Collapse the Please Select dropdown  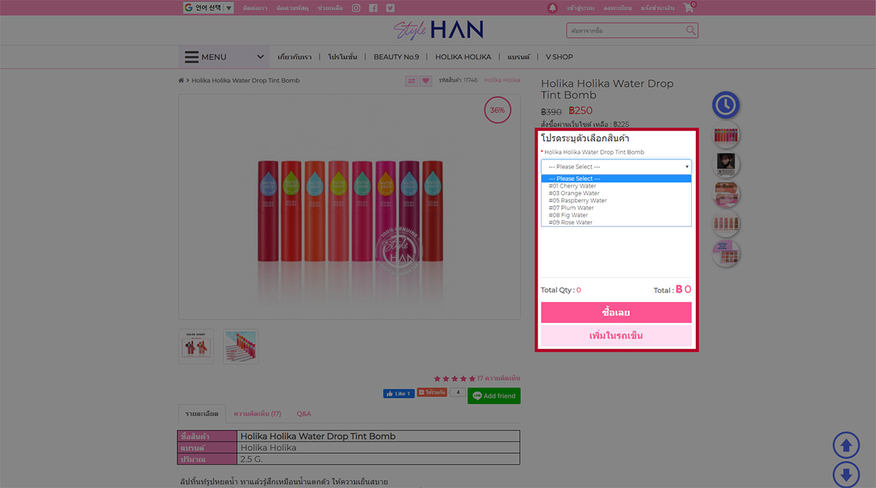point(616,166)
